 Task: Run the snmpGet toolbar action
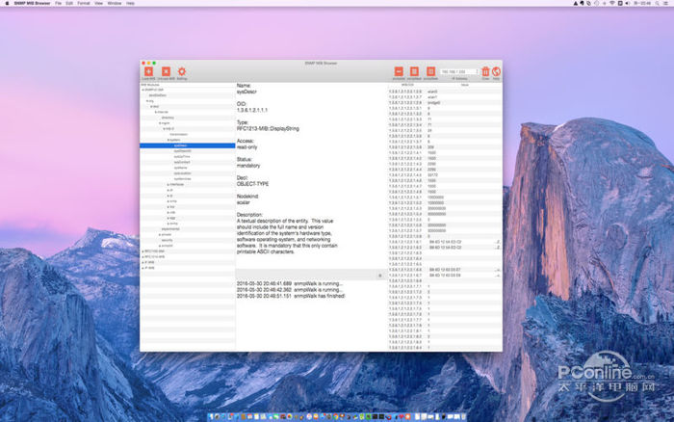[x=399, y=71]
